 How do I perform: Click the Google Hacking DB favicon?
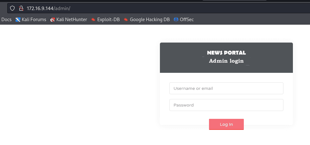click(126, 20)
